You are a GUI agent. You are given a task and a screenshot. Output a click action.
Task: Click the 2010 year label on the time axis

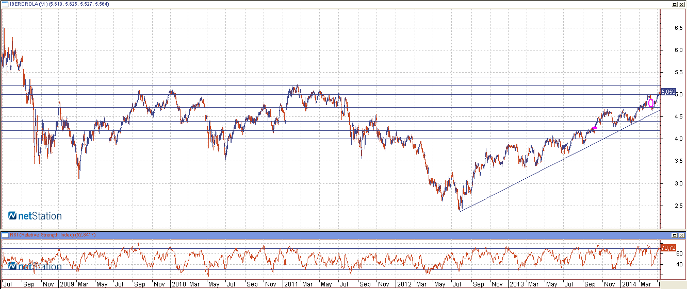point(178,284)
